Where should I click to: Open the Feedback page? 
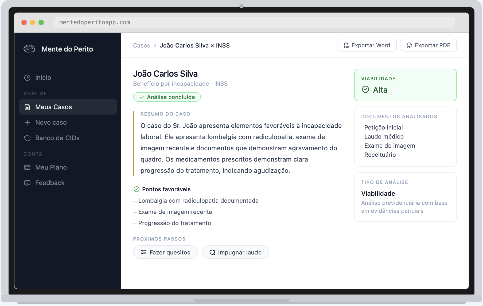coord(68,183)
